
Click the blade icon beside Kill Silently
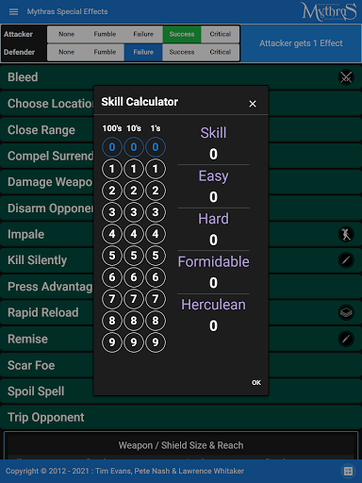click(x=346, y=260)
